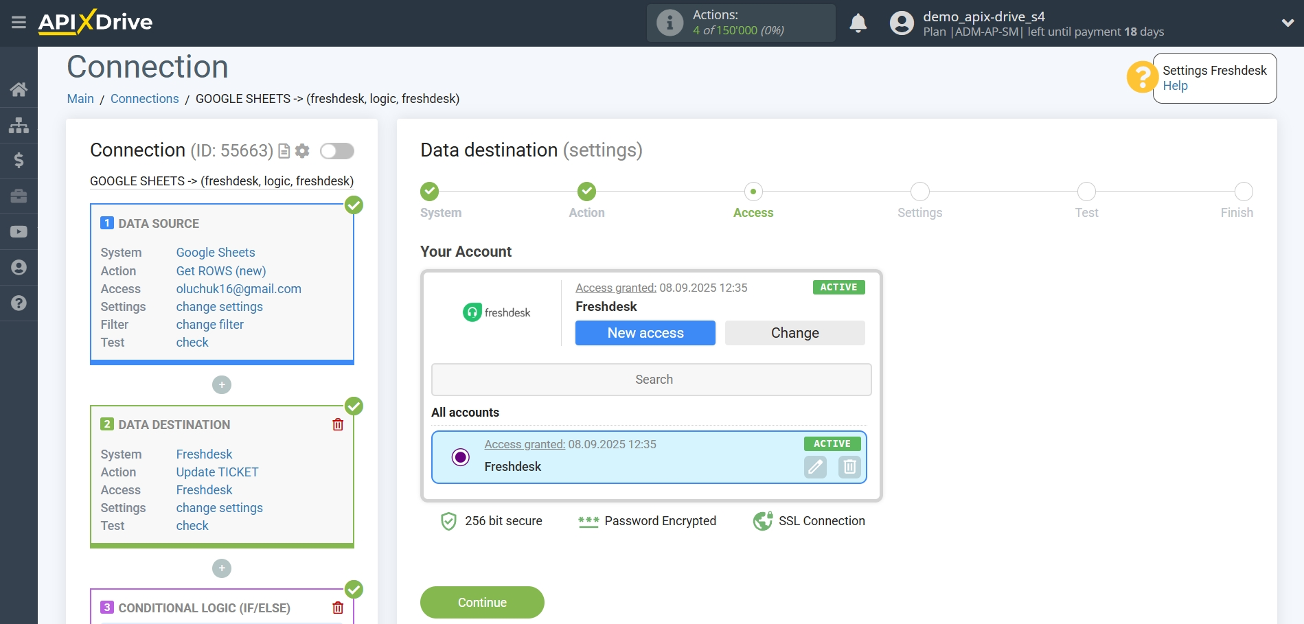Click Update TICKET action link
The image size is (1304, 624).
(217, 472)
